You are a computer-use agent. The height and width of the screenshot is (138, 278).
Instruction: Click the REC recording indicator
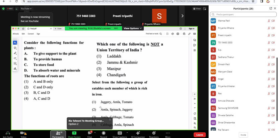pos(10,8)
